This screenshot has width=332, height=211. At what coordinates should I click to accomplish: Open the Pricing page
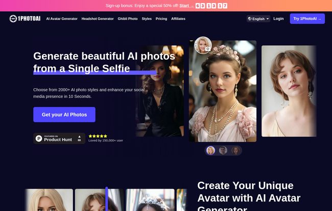[x=161, y=19]
